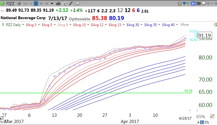Open the EAvg 10 dropdown arrow
The height and width of the screenshot is (125, 217).
click(x=88, y=25)
